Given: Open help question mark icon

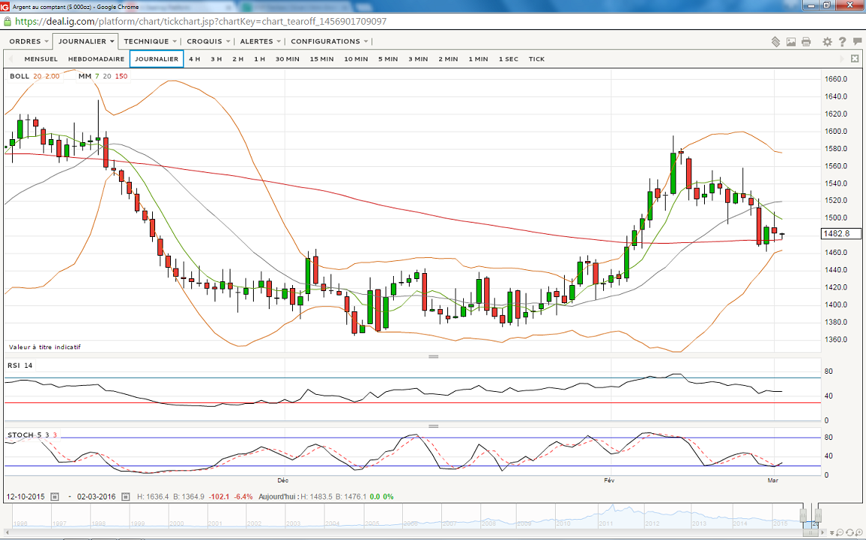Looking at the screenshot, I should pos(842,42).
